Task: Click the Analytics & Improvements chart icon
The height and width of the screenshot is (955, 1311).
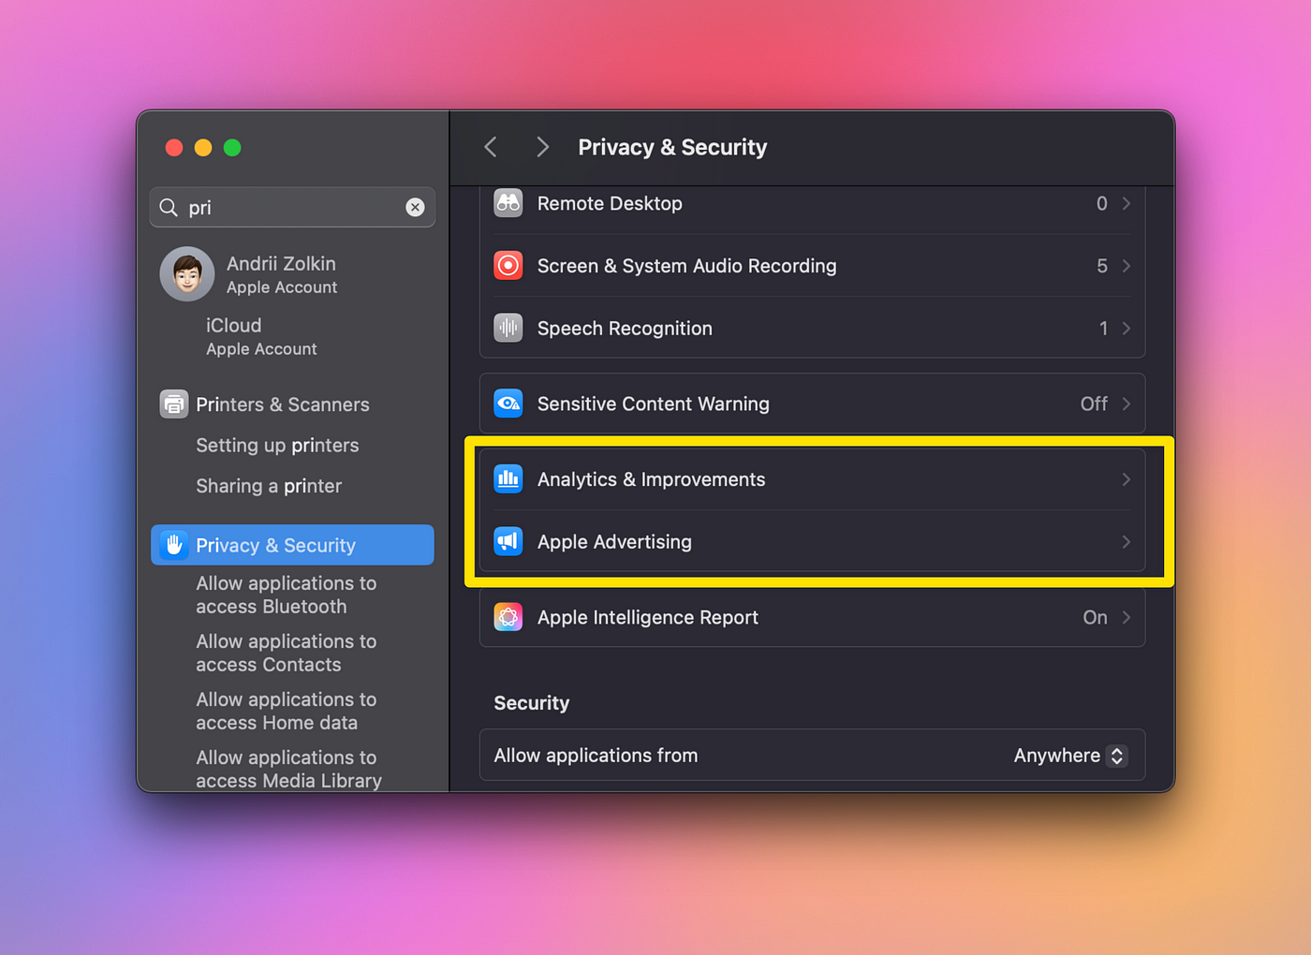Action: (x=508, y=478)
